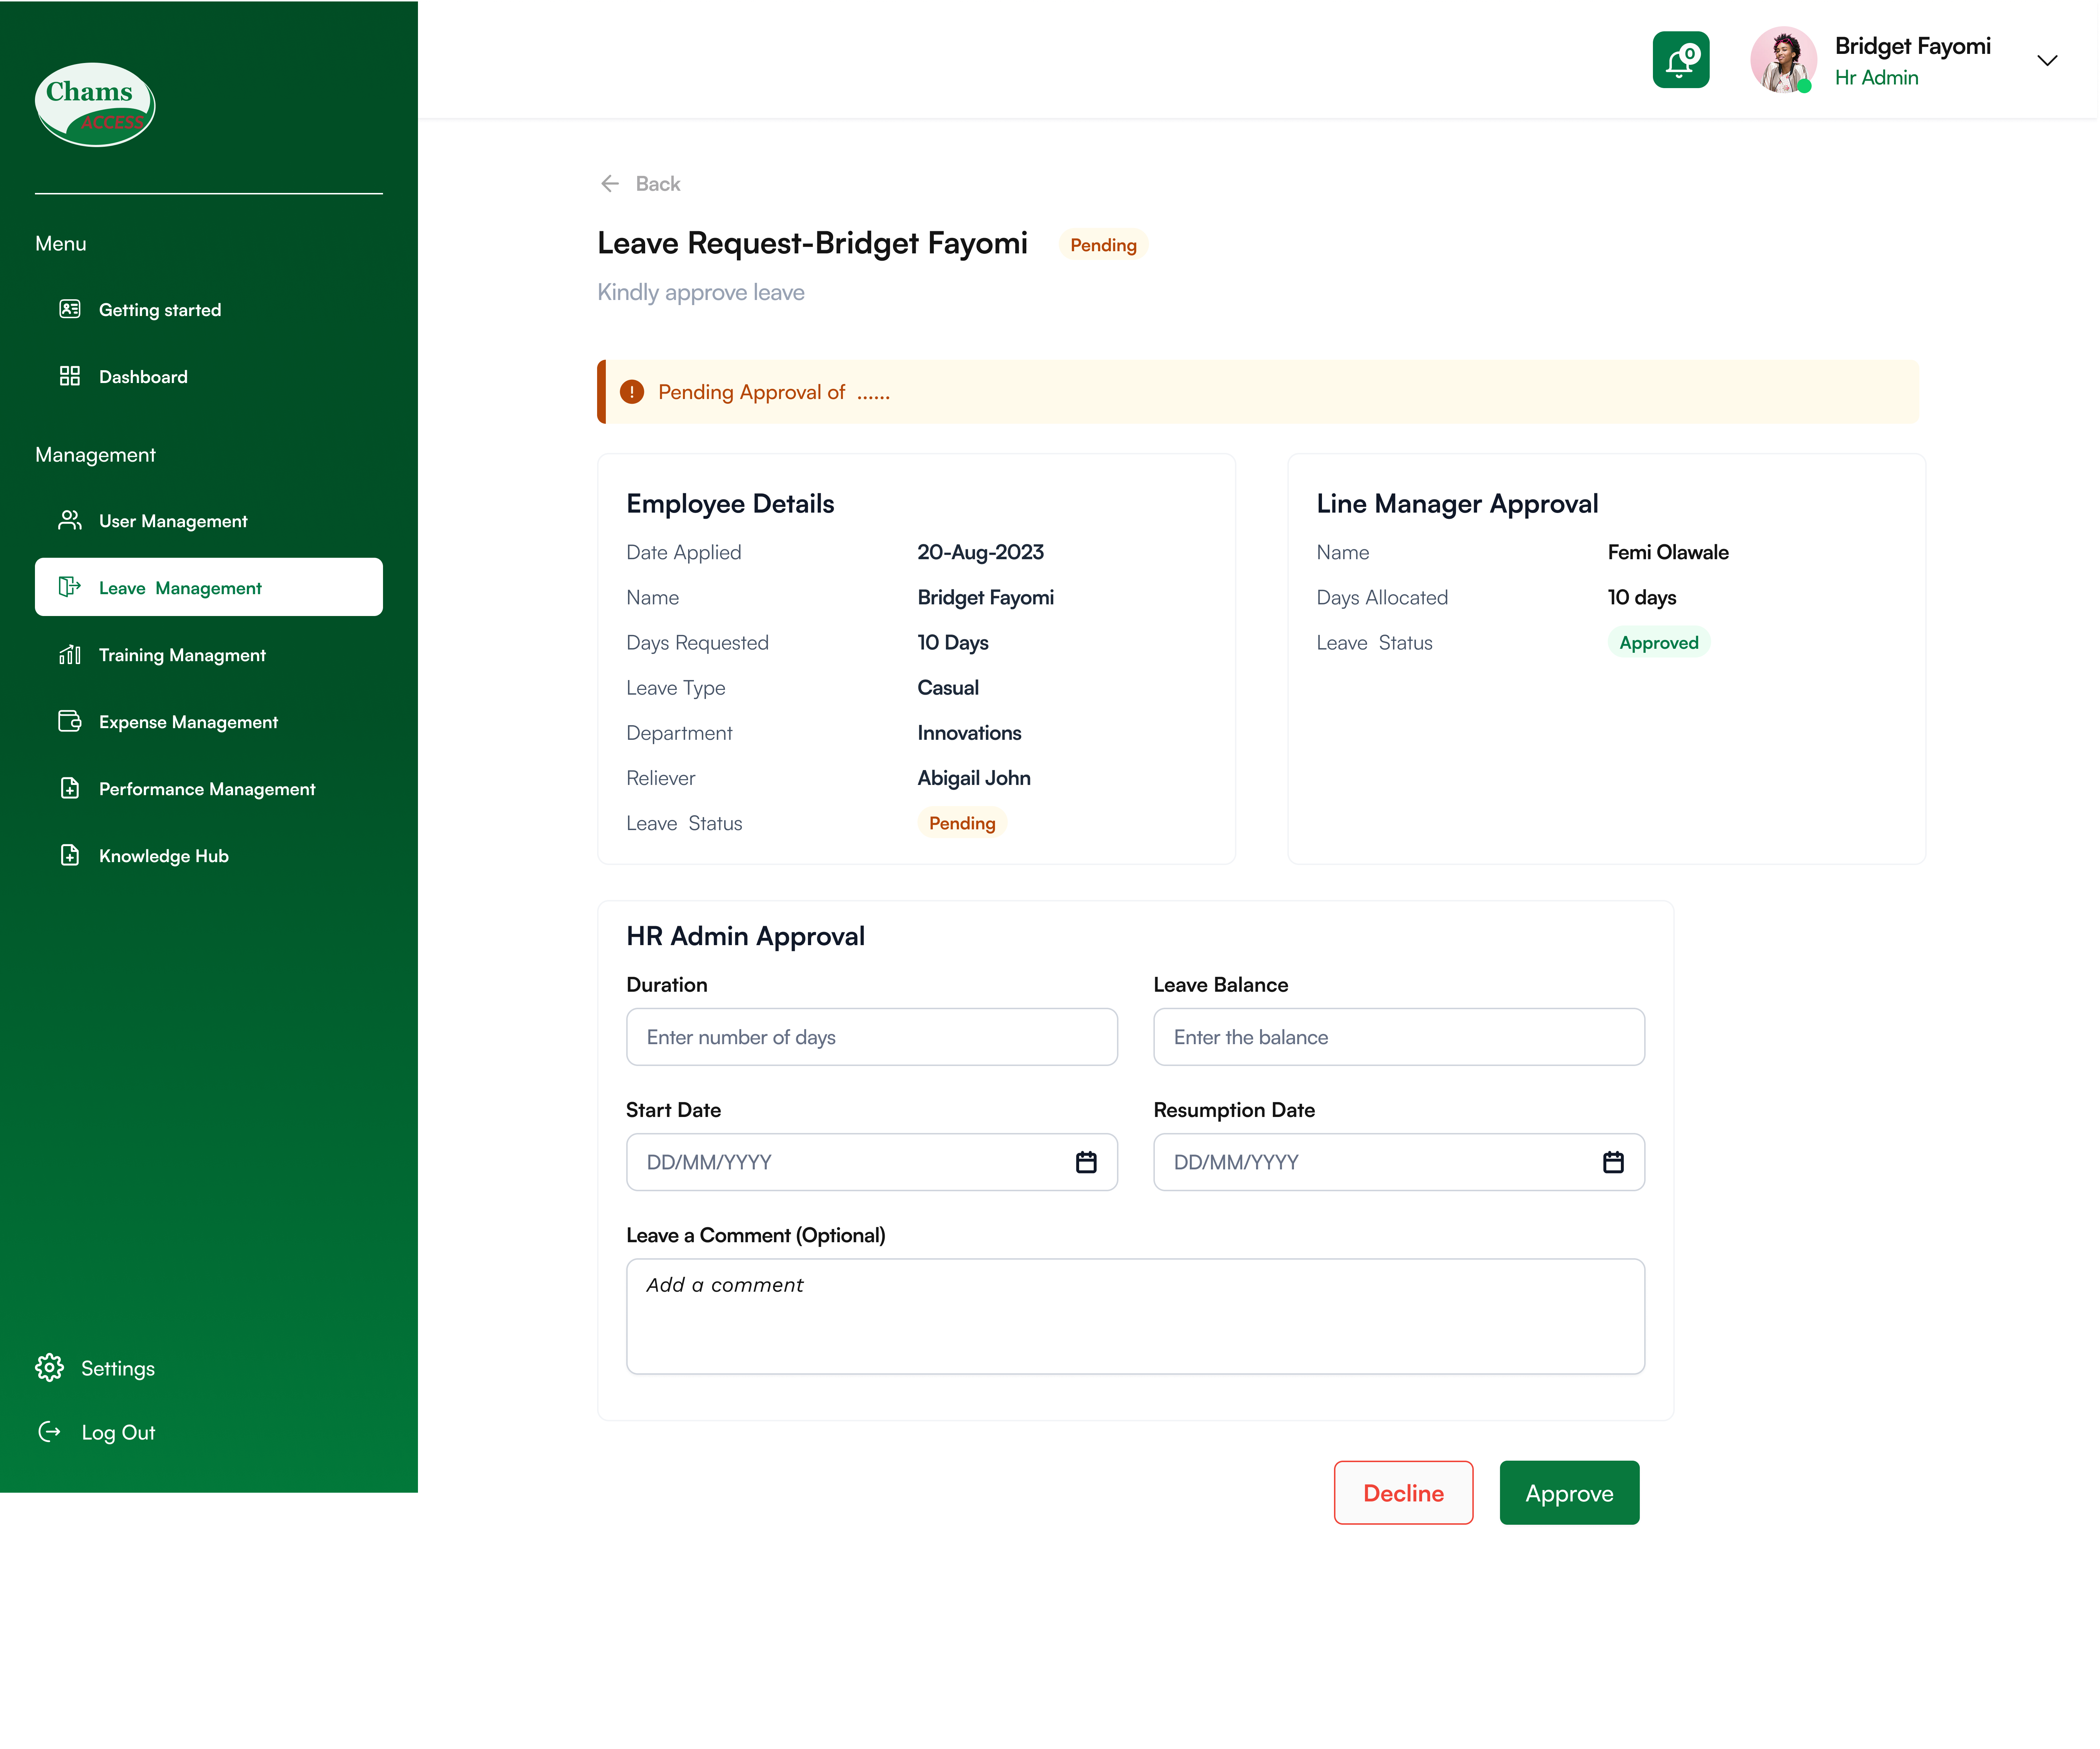Click the Getting started icon
Image resolution: width=2100 pixels, height=1749 pixels.
pyautogui.click(x=70, y=309)
